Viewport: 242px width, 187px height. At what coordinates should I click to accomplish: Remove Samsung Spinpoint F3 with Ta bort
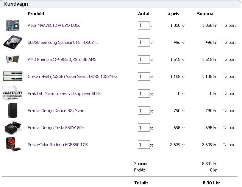click(229, 42)
